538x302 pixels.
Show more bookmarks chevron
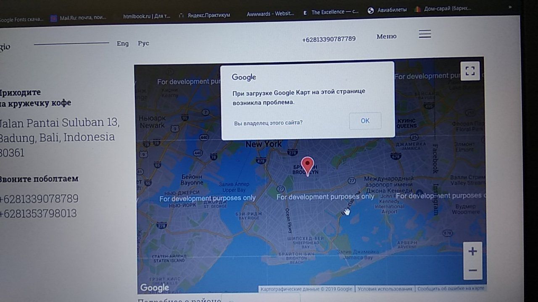point(511,7)
